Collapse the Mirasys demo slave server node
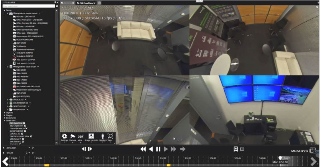This screenshot has height=167, width=321. point(8,67)
